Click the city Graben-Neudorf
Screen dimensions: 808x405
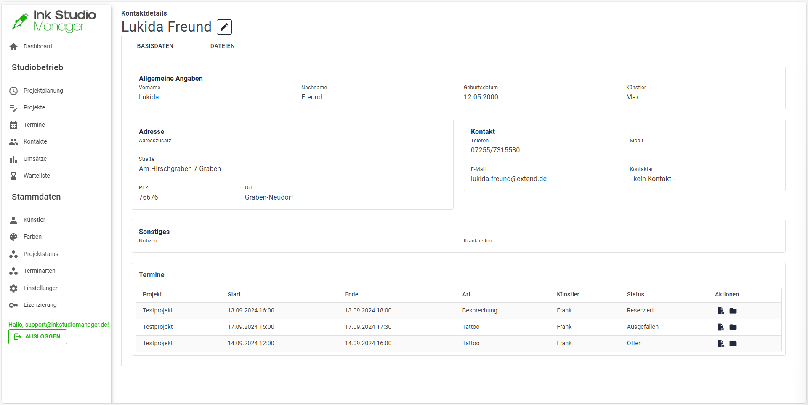click(x=269, y=197)
